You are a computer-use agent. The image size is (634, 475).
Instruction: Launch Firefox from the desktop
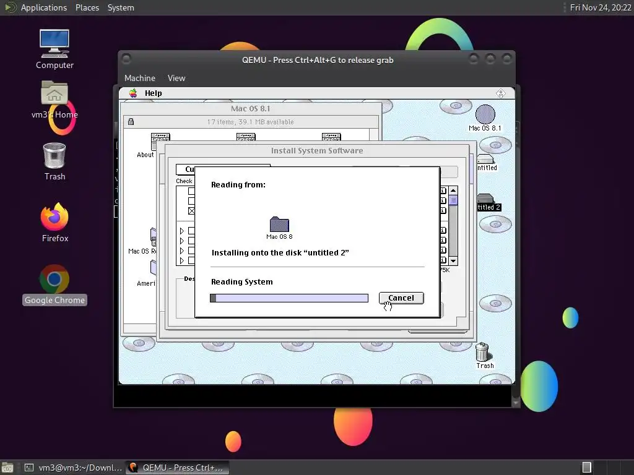click(x=54, y=216)
